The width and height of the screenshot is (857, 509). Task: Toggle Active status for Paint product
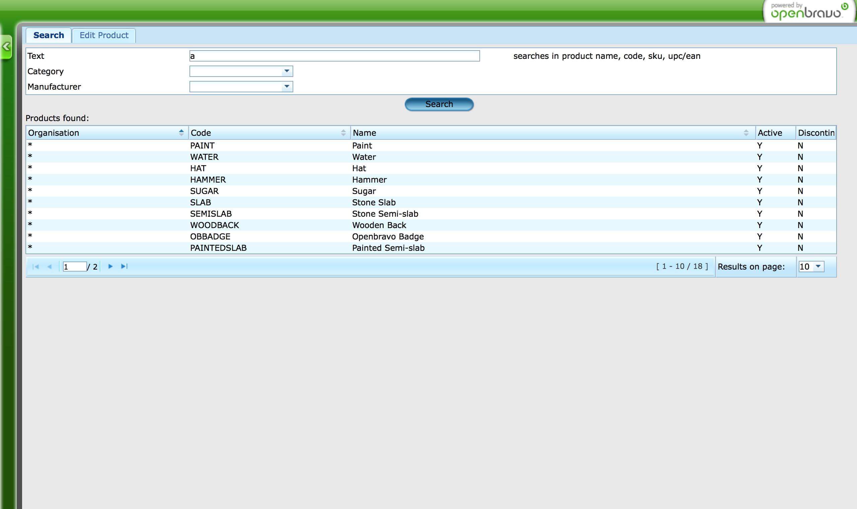point(760,145)
